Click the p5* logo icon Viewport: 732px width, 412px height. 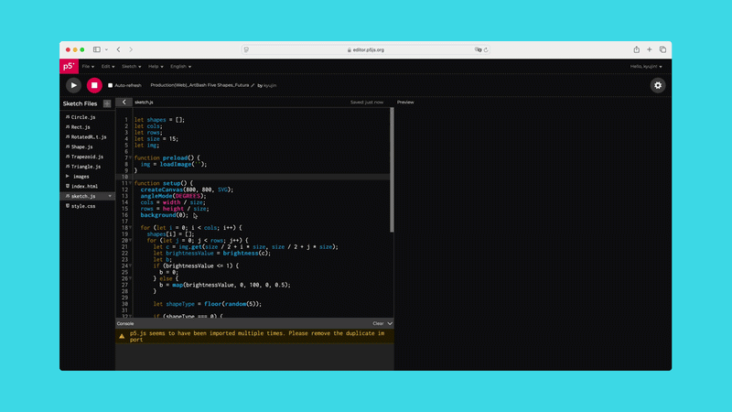pos(69,66)
